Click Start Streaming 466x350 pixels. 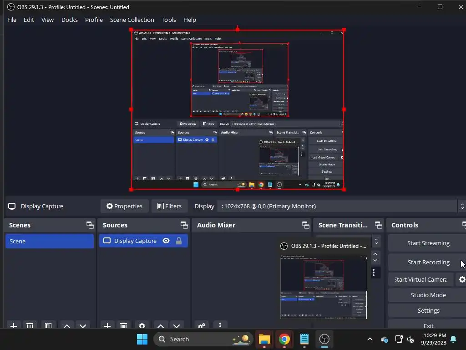[x=428, y=243]
